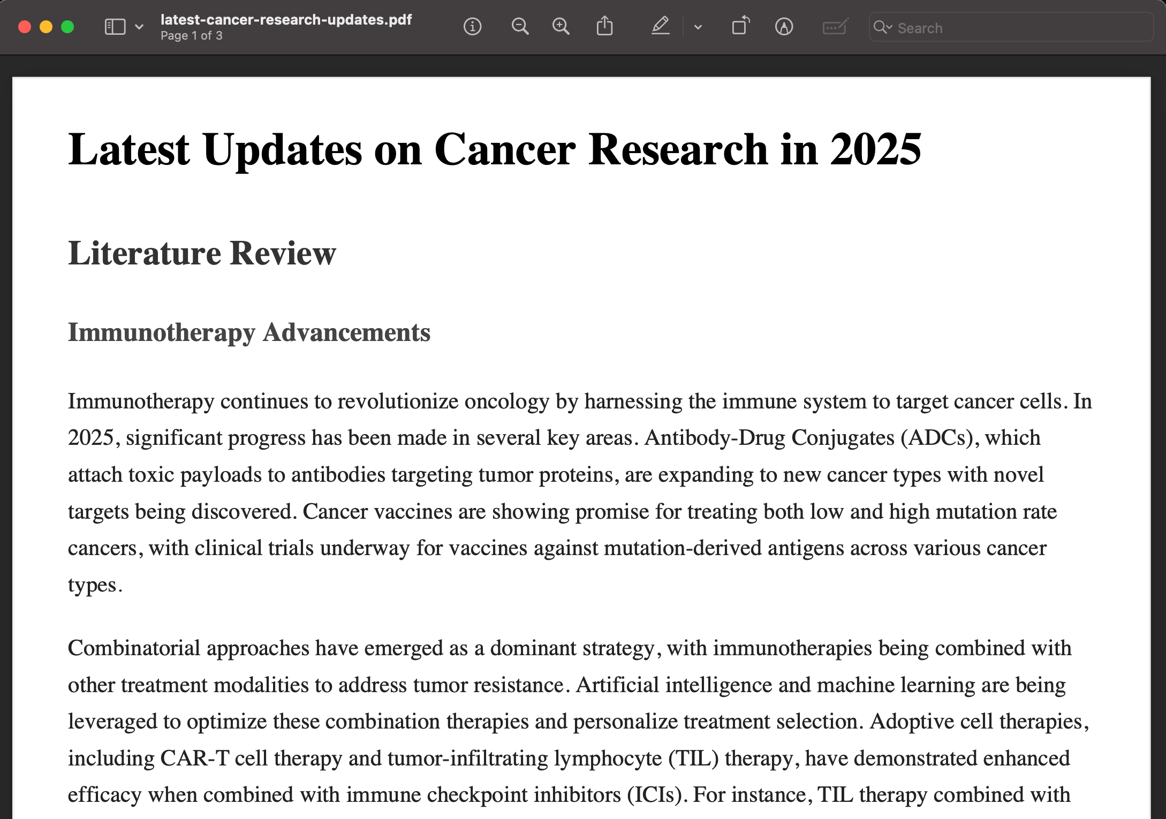
Task: Close the Preview window red button
Action: point(25,27)
